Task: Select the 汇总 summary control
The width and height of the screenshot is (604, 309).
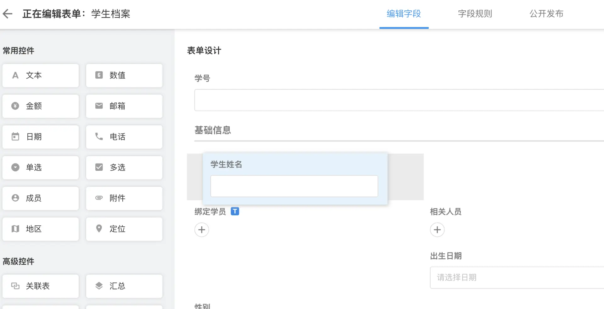Action: [124, 286]
